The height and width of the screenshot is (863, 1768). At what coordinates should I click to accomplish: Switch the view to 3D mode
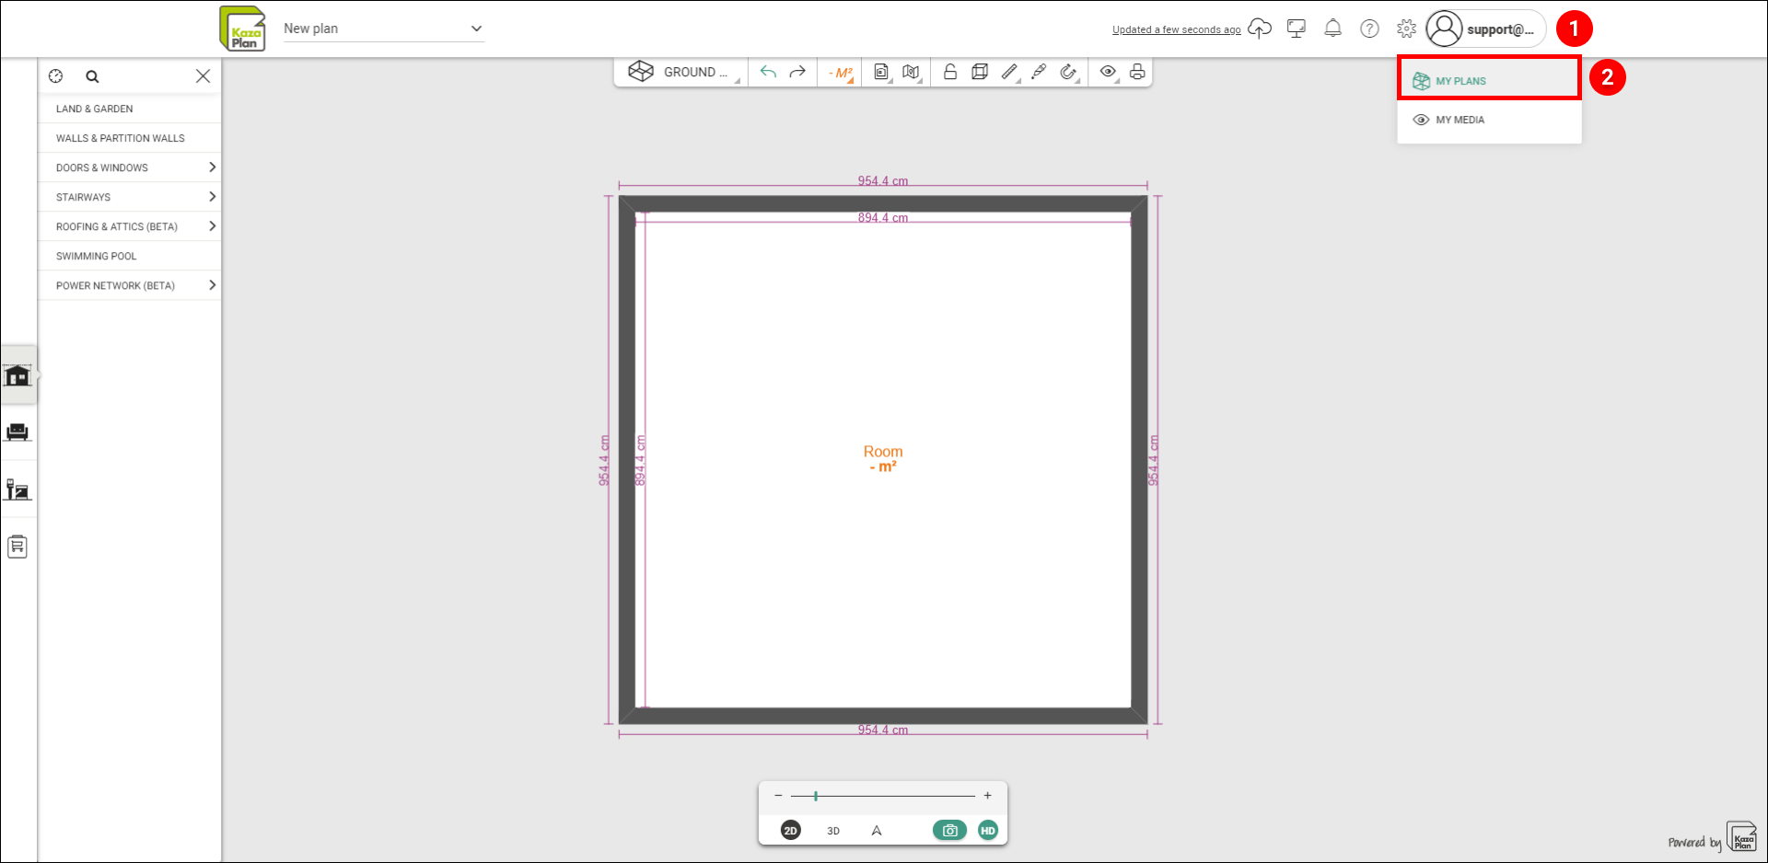click(833, 831)
